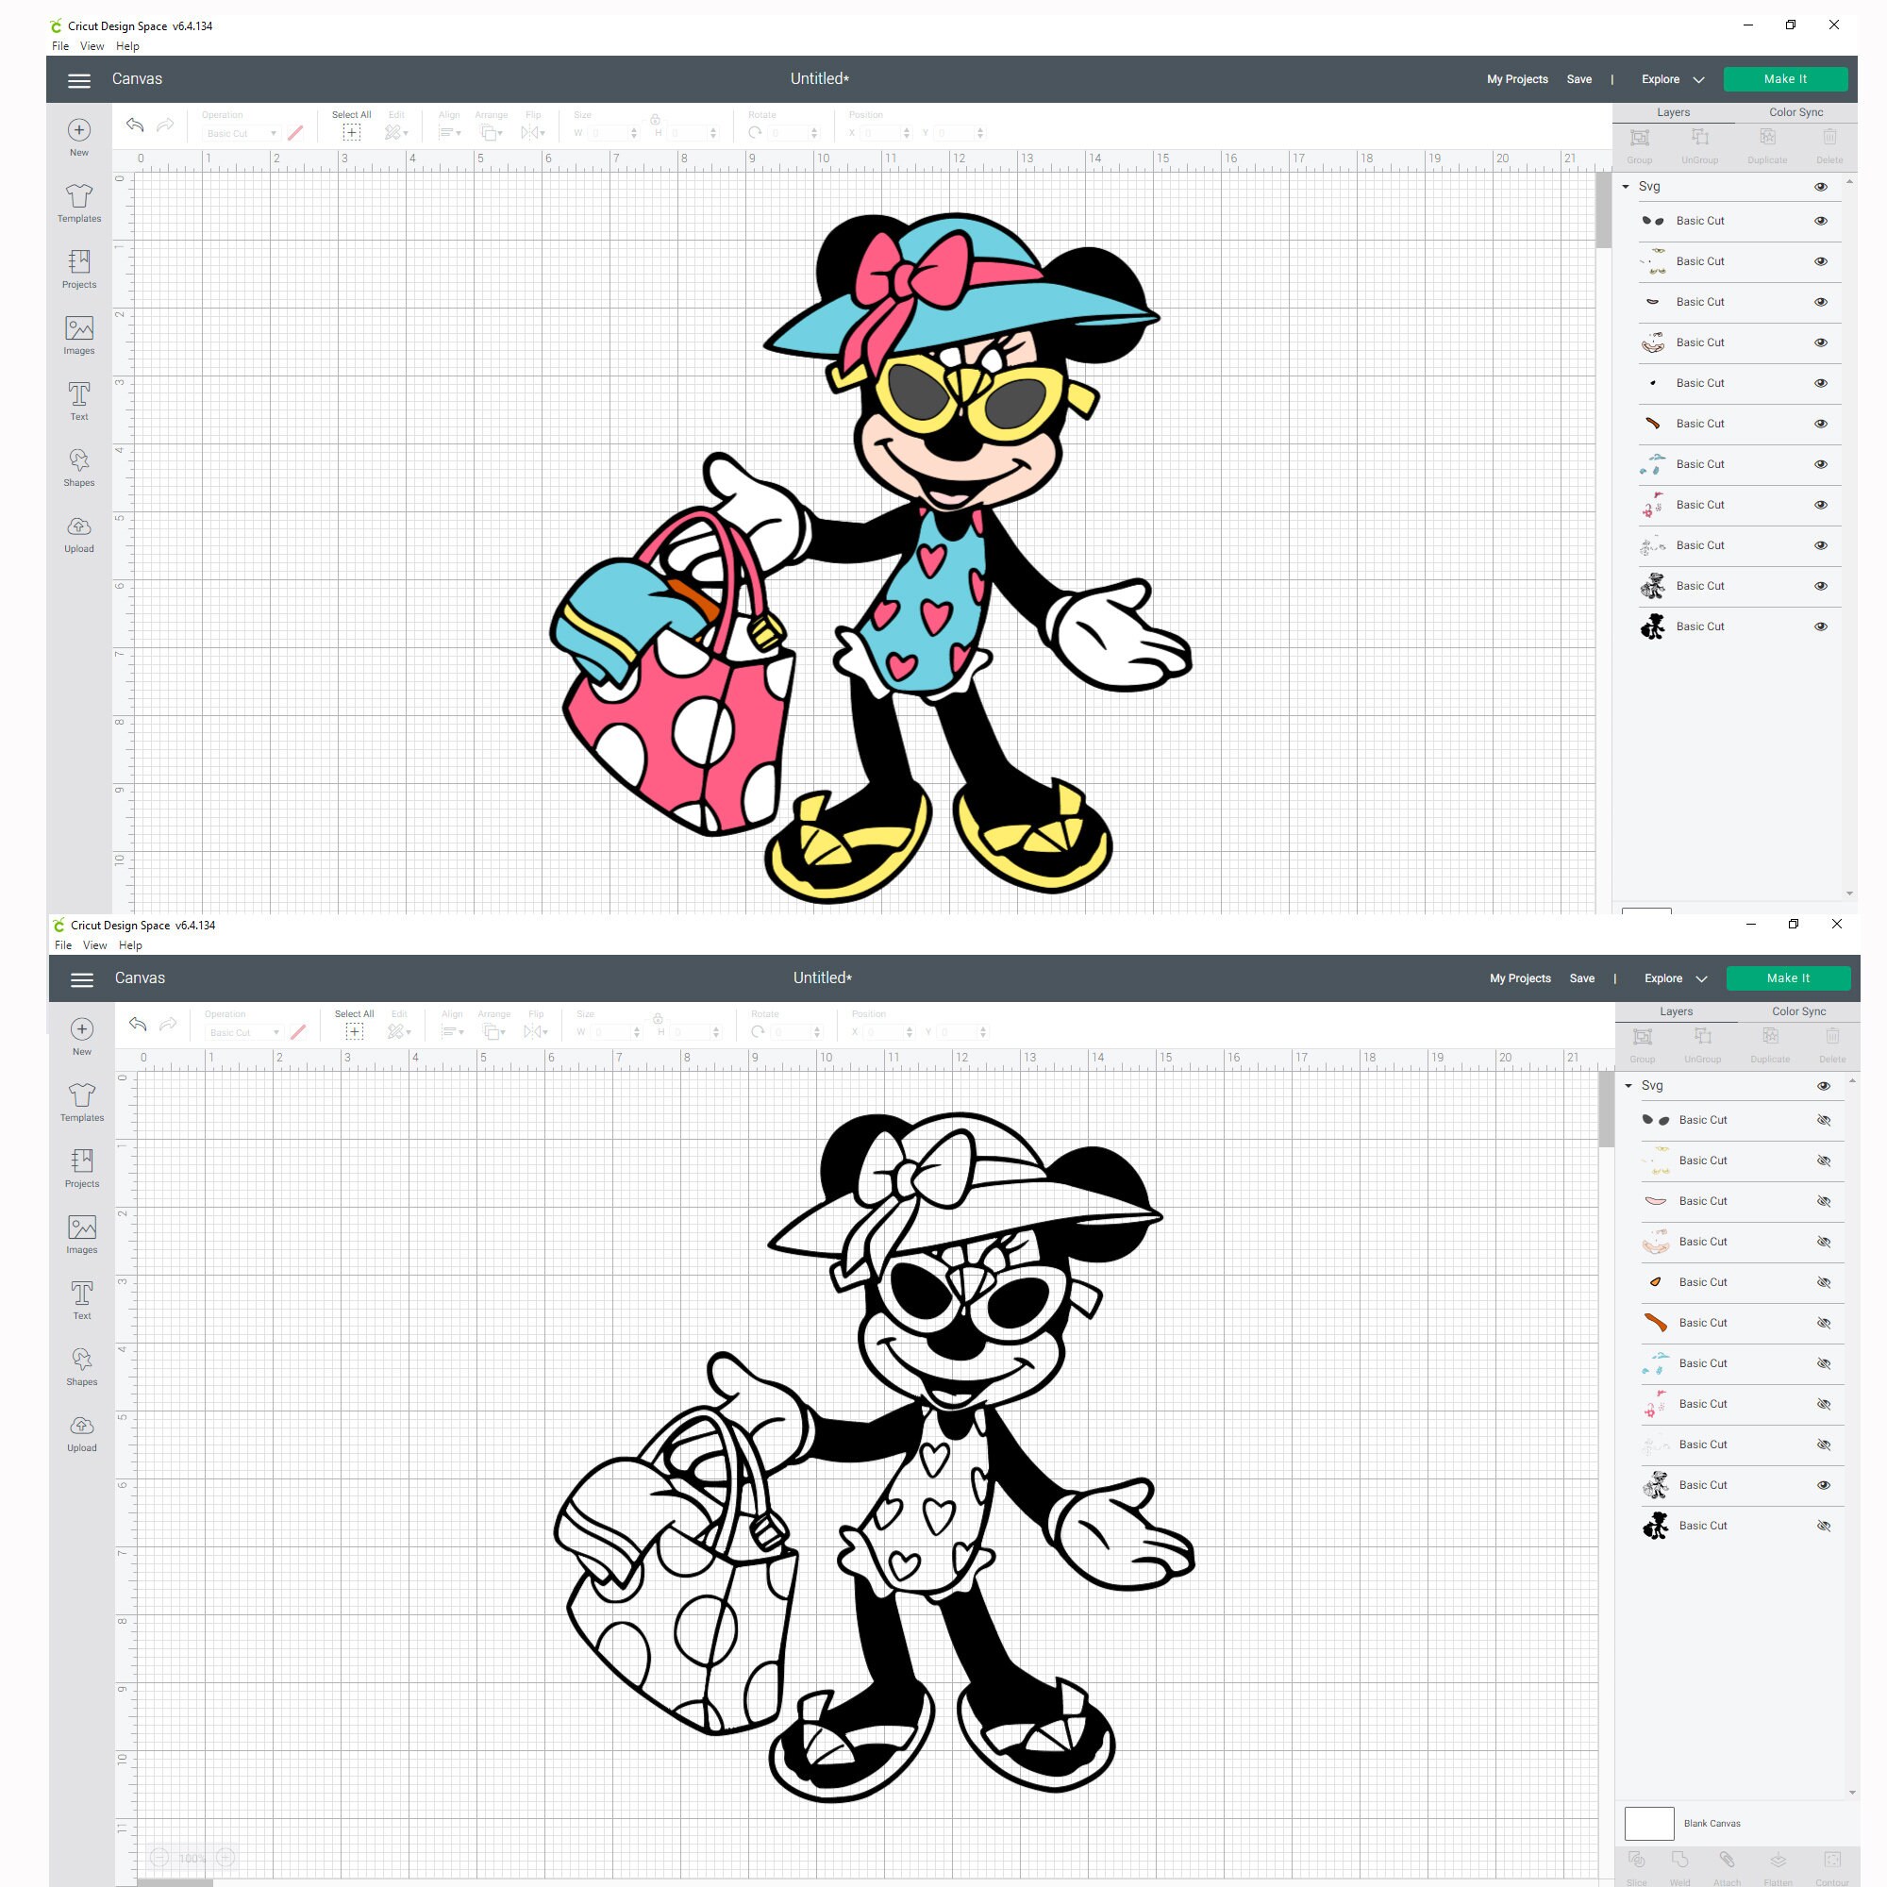This screenshot has width=1887, height=1887.
Task: Hide the visible outline layer in outline-design window
Action: coord(1824,1486)
